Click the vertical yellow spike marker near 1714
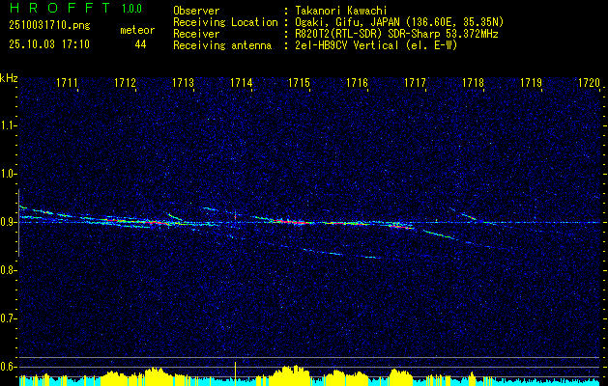Viewport: 608px width, 386px height. [x=235, y=373]
